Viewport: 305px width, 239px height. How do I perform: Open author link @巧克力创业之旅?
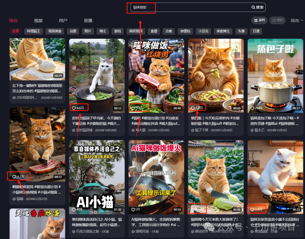[x=86, y=231]
